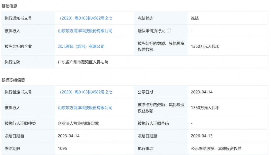Open 山东东方海洋科技股份有限公司 link under 基础信息
Screen dimensions: 271x155
click(85, 31)
